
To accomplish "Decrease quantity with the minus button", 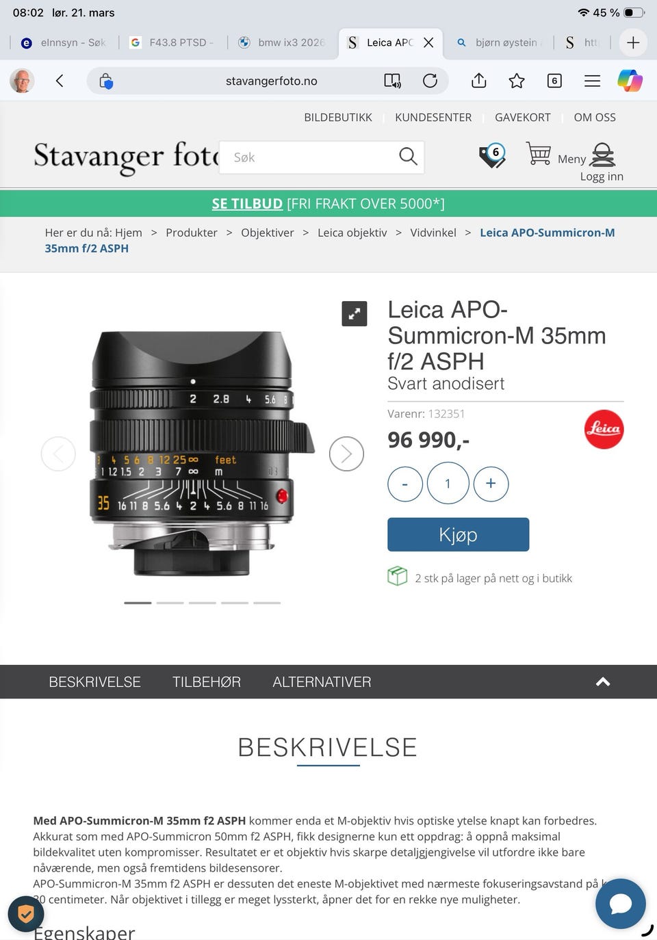I will pos(405,484).
